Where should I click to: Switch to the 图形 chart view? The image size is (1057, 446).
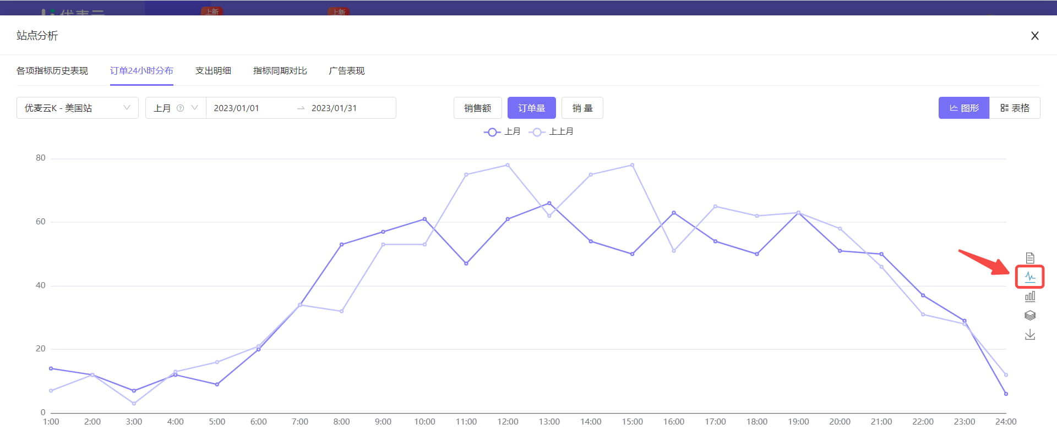point(964,108)
